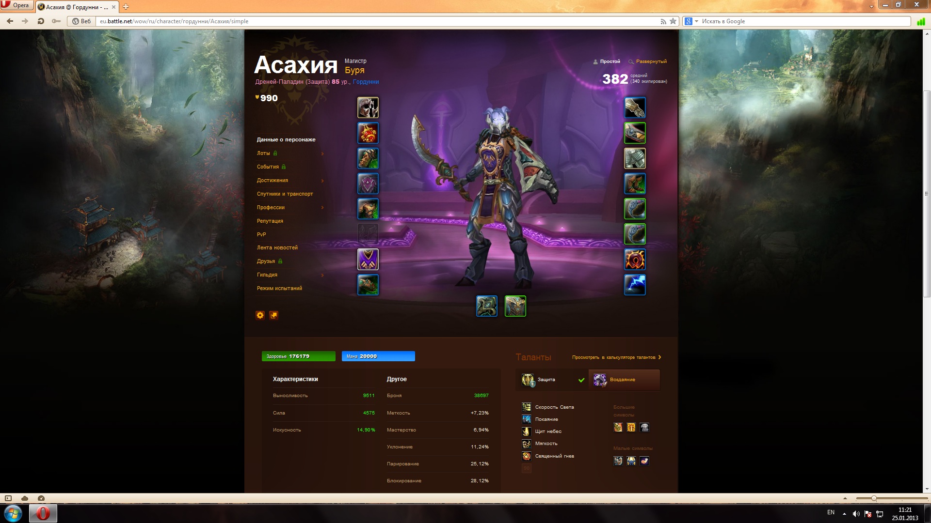Open the Opera main menu
The height and width of the screenshot is (523, 931).
pyautogui.click(x=16, y=5)
